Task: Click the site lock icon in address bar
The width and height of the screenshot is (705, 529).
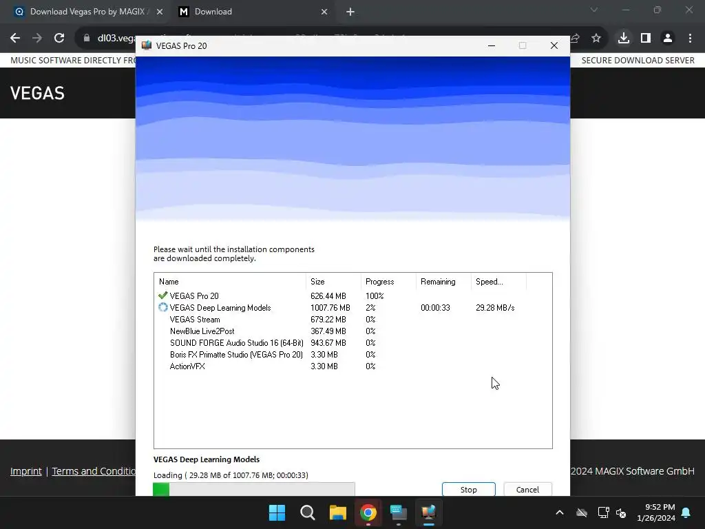Action: point(86,39)
